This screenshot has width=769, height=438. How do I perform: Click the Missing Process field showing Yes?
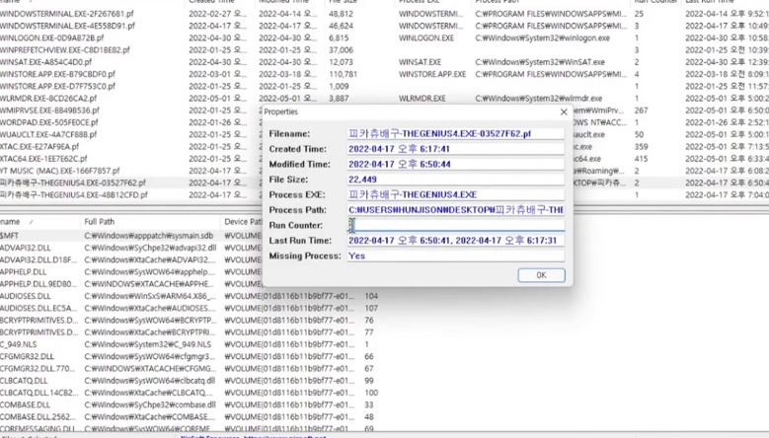point(456,255)
